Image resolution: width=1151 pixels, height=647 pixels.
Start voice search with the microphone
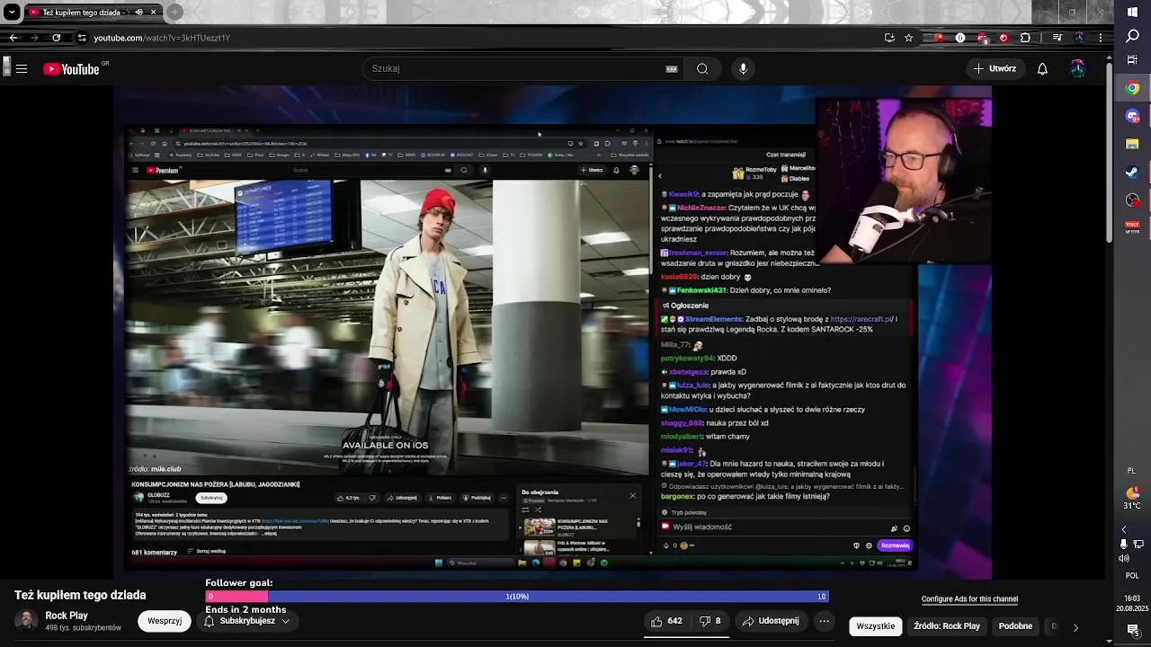tap(743, 69)
